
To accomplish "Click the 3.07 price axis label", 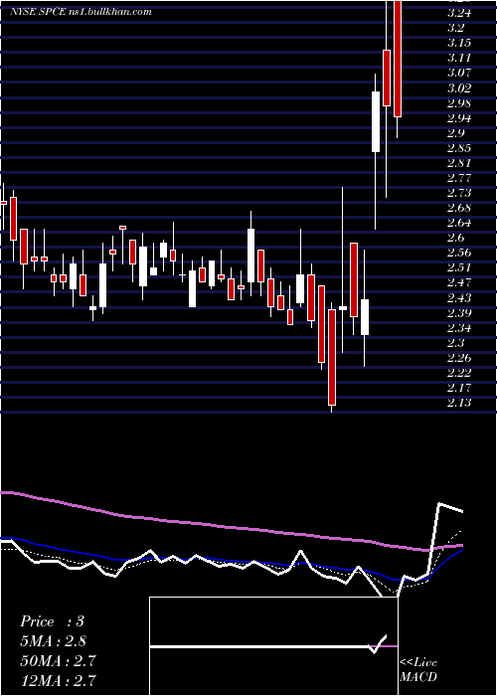I will pos(458,73).
